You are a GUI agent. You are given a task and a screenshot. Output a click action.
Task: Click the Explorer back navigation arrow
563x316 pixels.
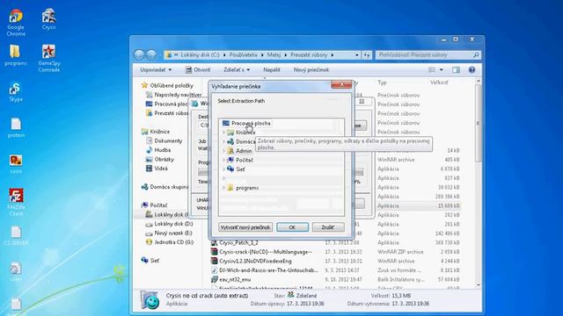tap(139, 54)
